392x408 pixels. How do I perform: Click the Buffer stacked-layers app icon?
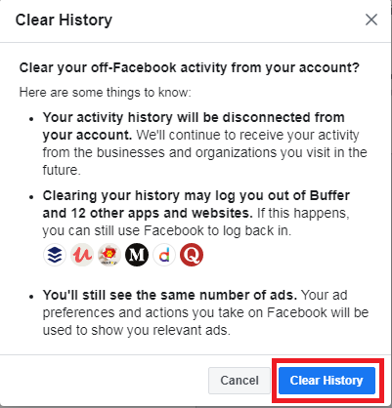pyautogui.click(x=55, y=255)
